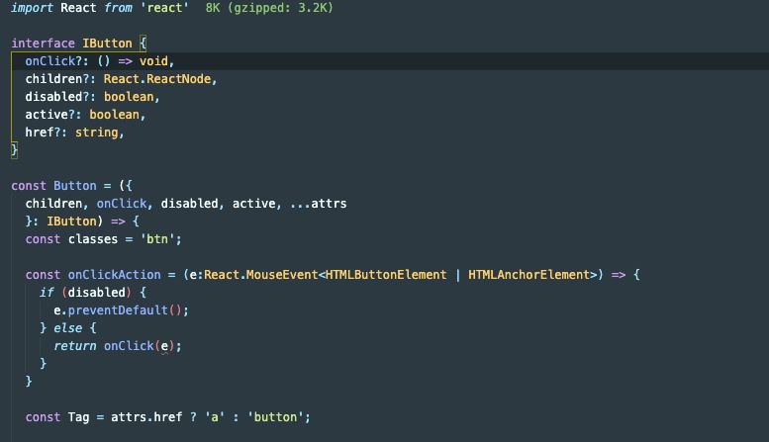Screen dimensions: 769x442
Task: Click the 'a' string literal
Action: coord(215,417)
